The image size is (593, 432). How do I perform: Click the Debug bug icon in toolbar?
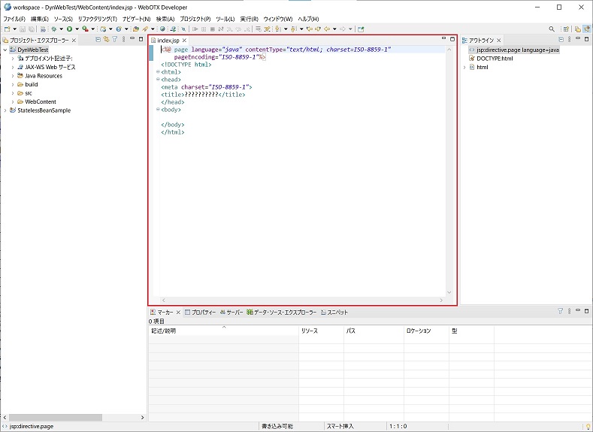point(53,29)
